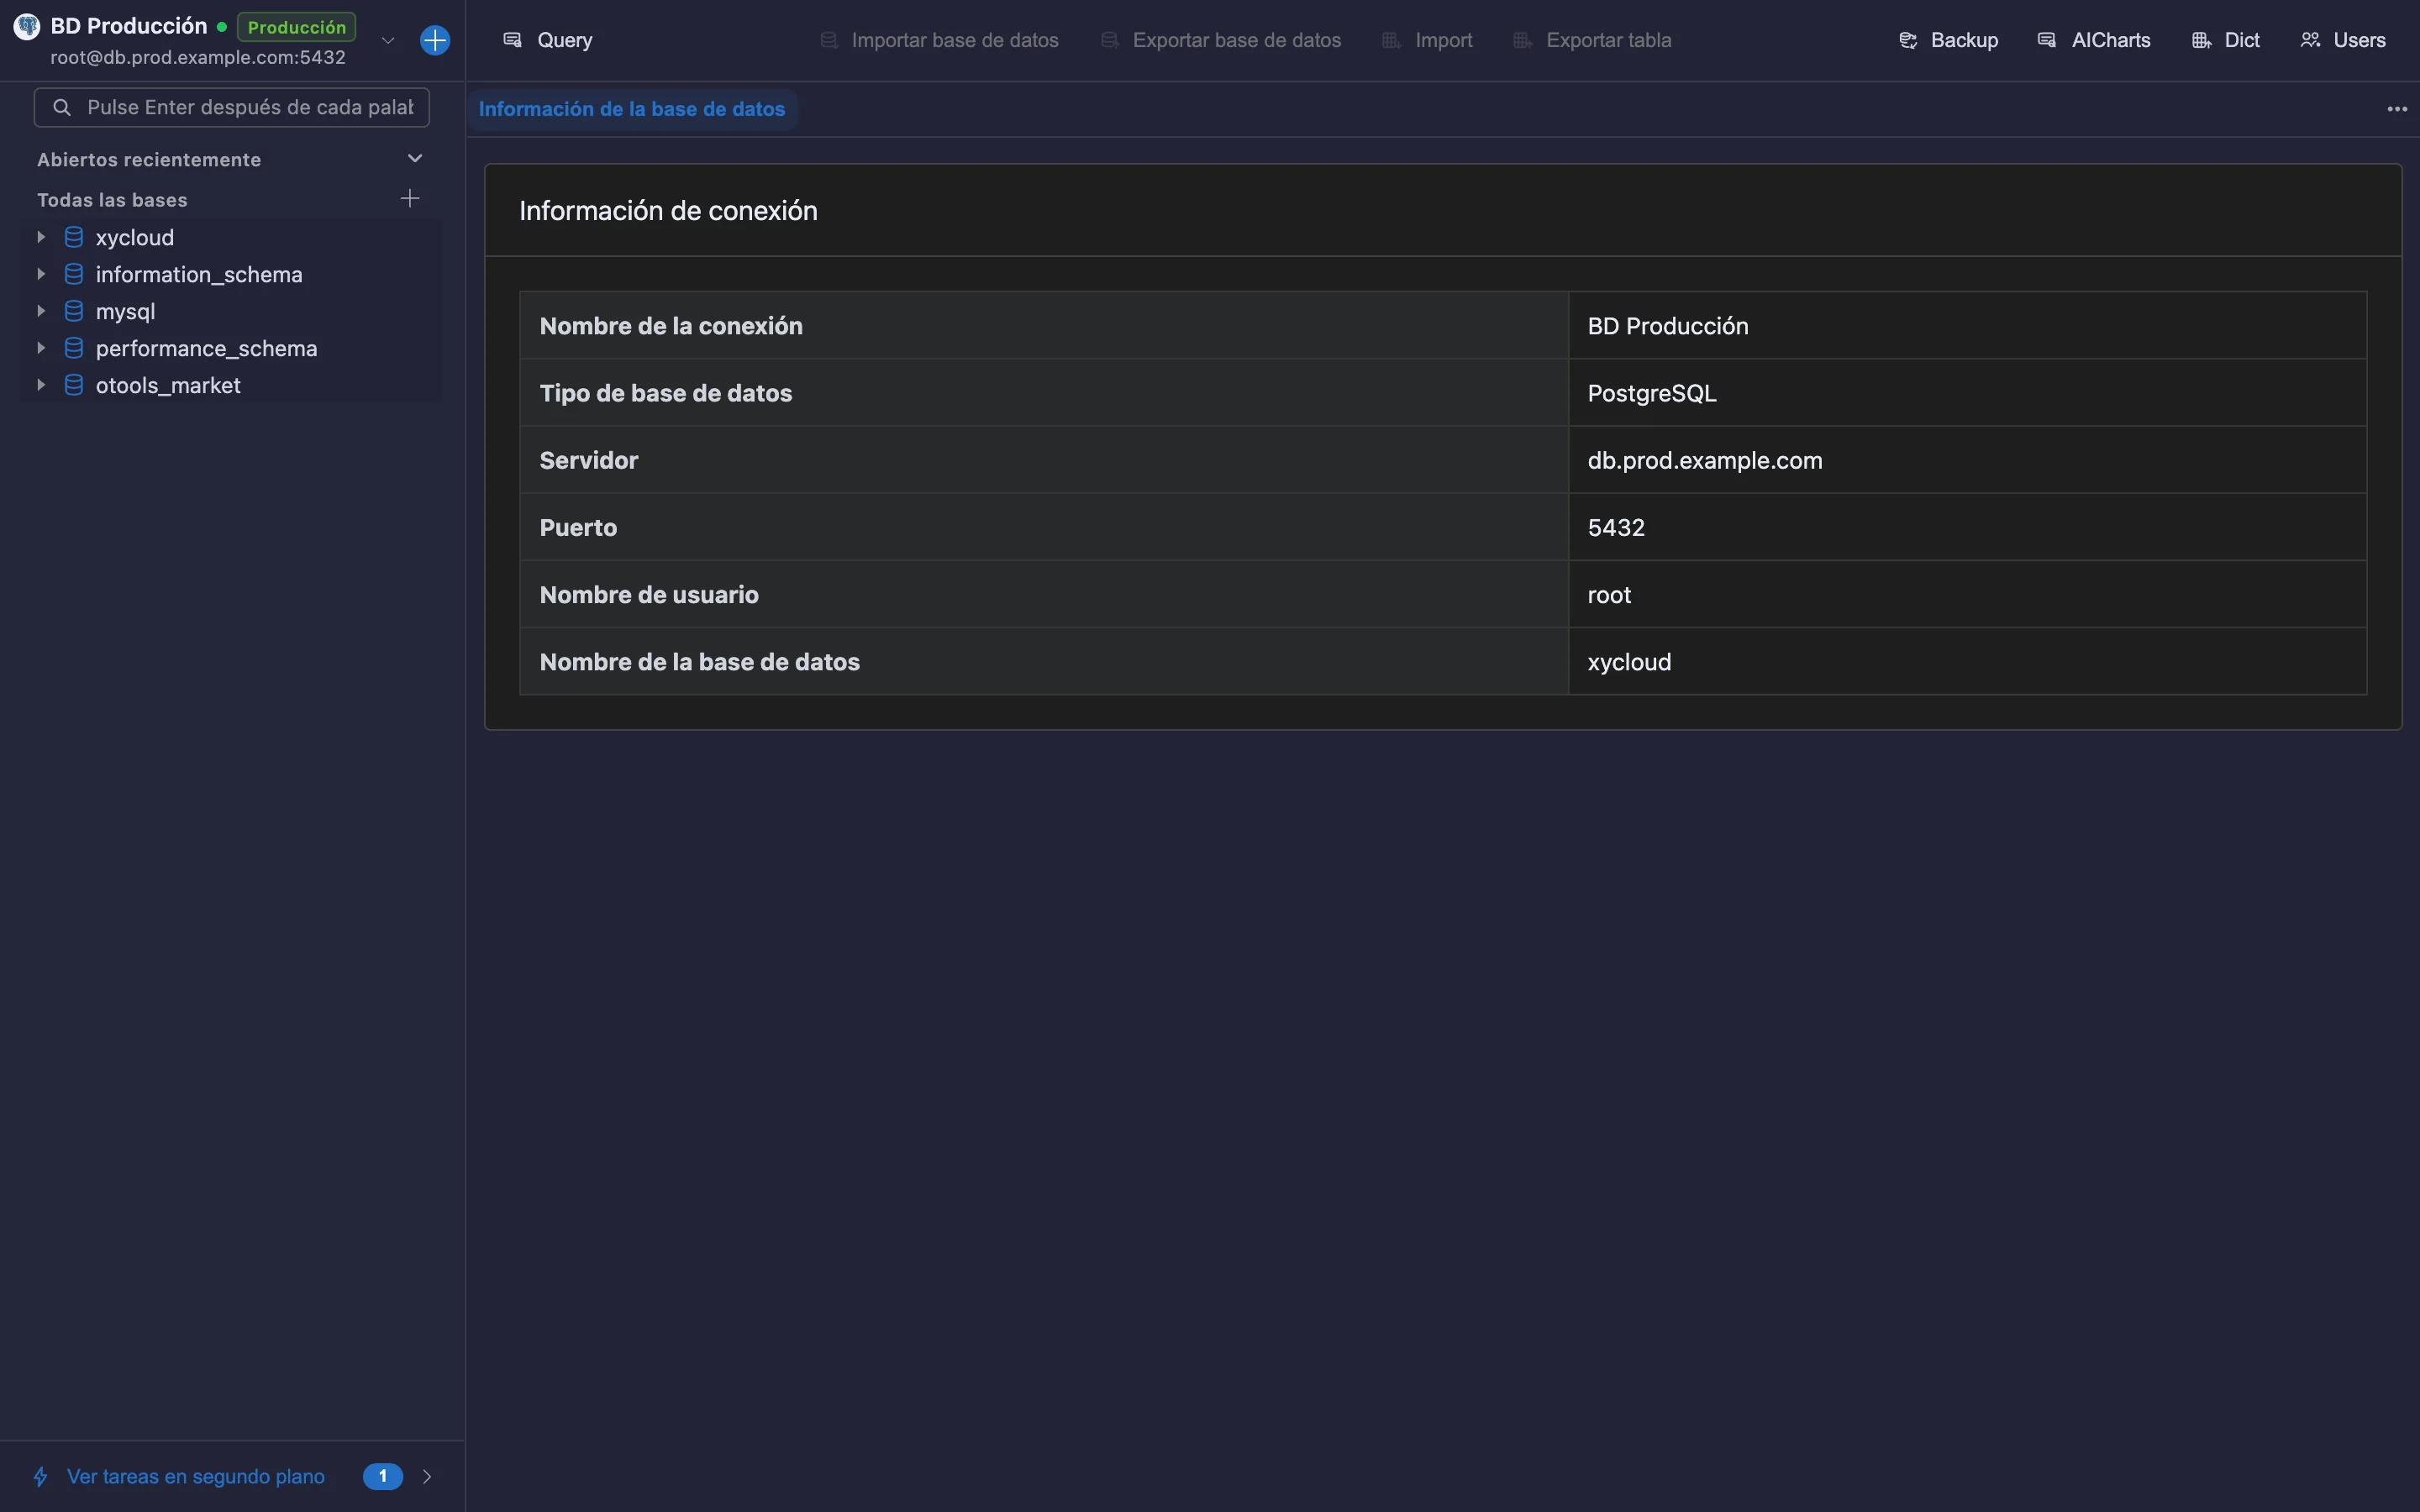Open the three-dot tab options menu
The height and width of the screenshot is (1512, 2420).
[x=2397, y=109]
